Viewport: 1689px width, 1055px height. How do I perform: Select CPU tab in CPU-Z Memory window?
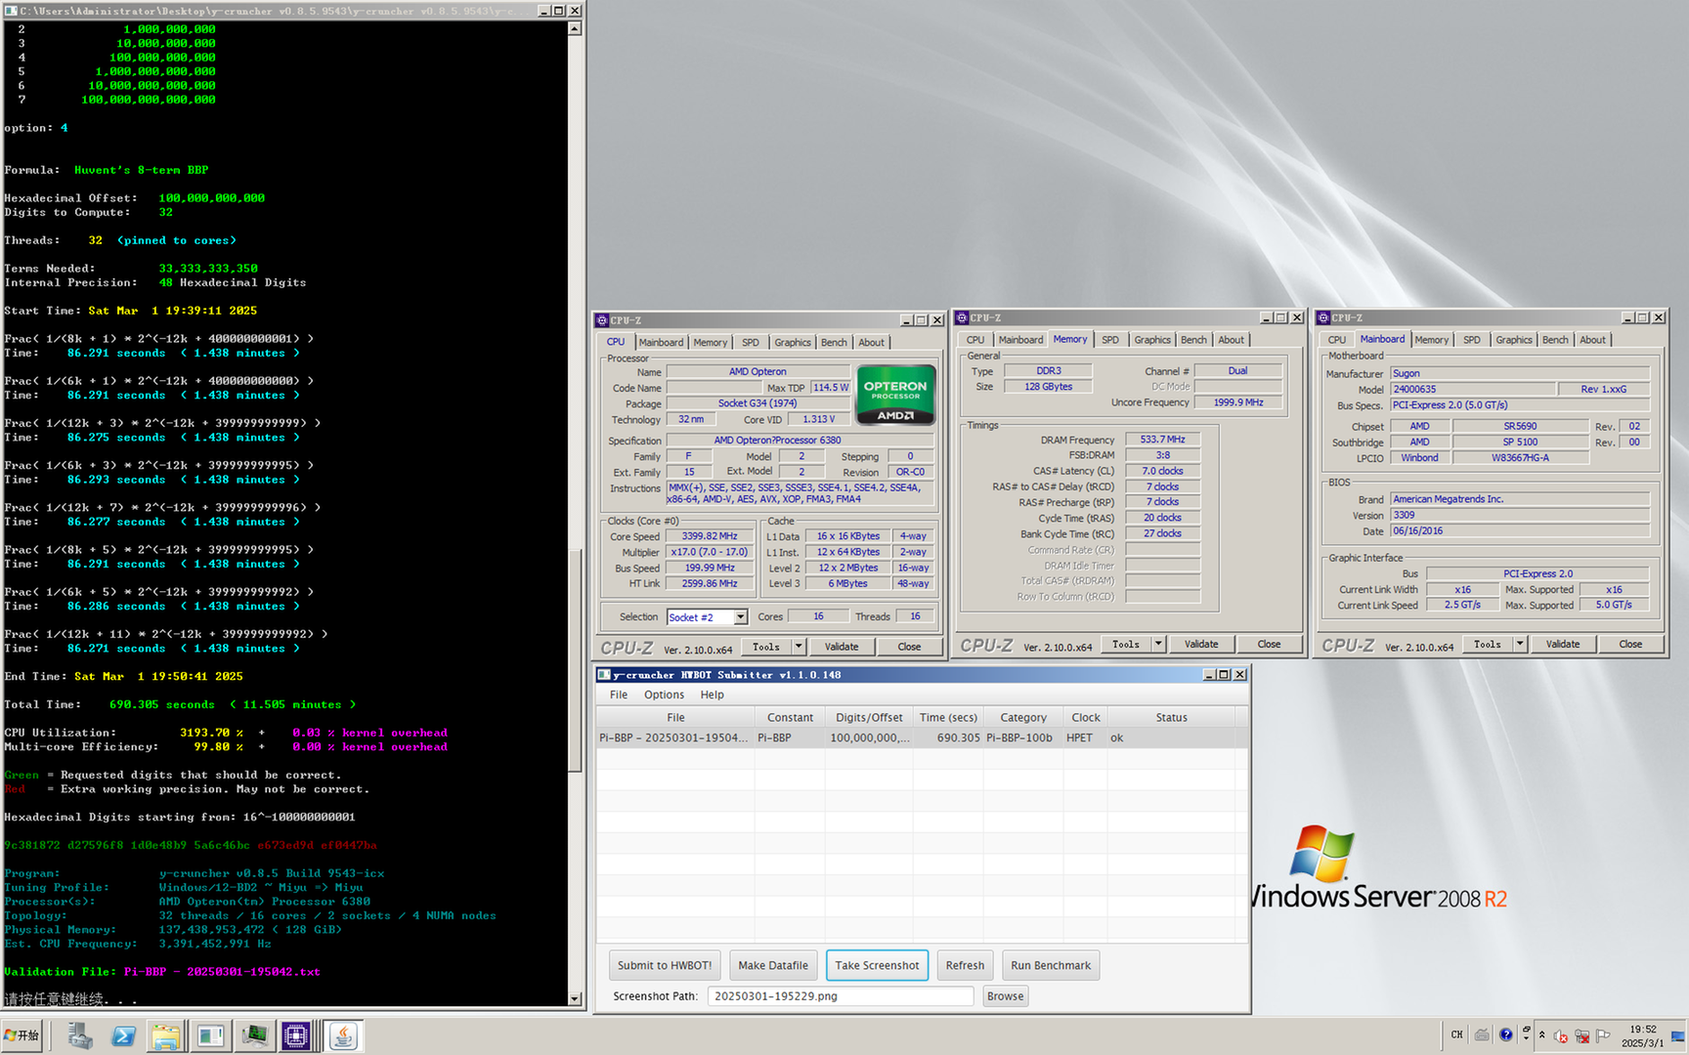975,340
